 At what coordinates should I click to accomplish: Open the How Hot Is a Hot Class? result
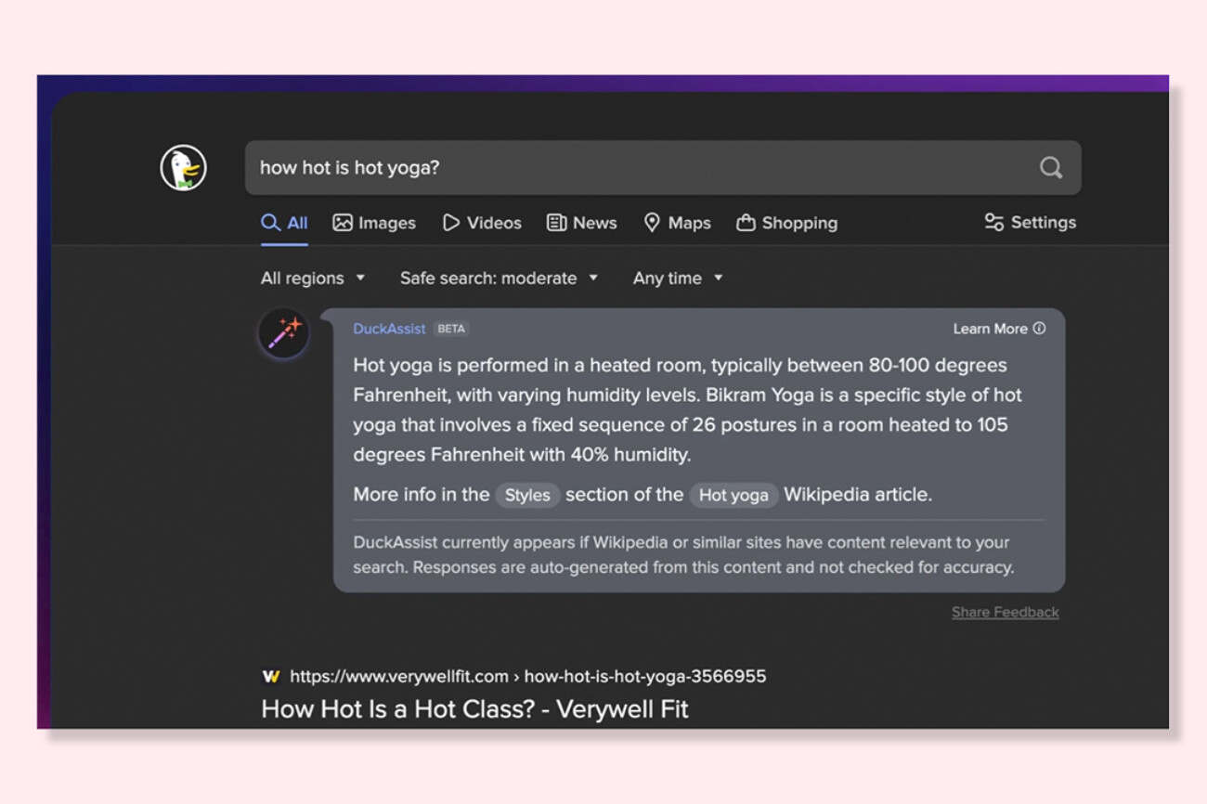point(474,709)
